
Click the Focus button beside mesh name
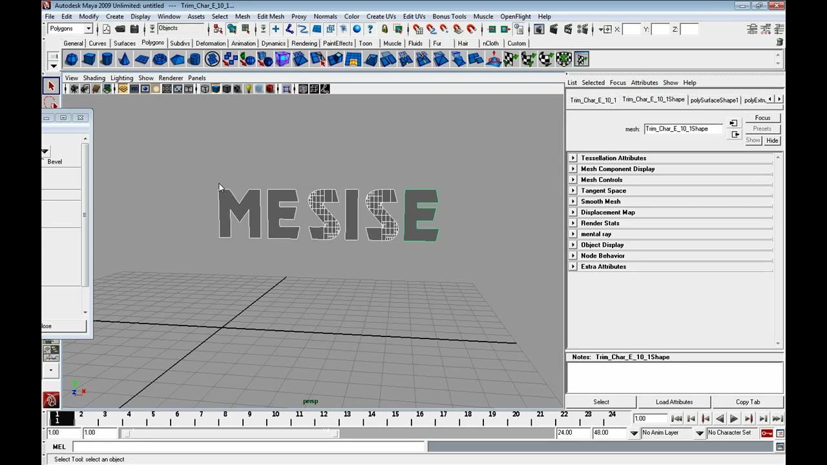point(762,118)
